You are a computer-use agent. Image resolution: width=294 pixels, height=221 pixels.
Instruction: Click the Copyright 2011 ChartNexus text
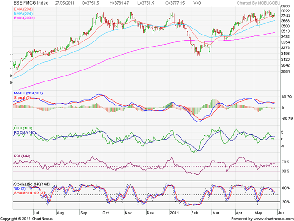[x=27, y=219]
